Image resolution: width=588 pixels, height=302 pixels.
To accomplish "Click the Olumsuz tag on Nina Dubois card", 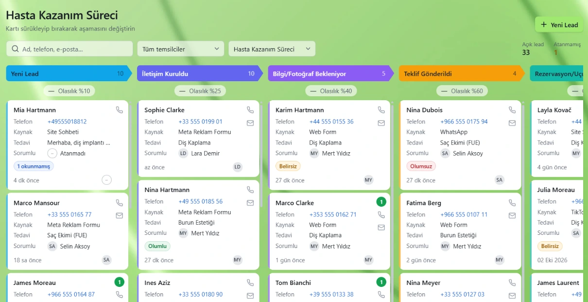I will pos(421,166).
